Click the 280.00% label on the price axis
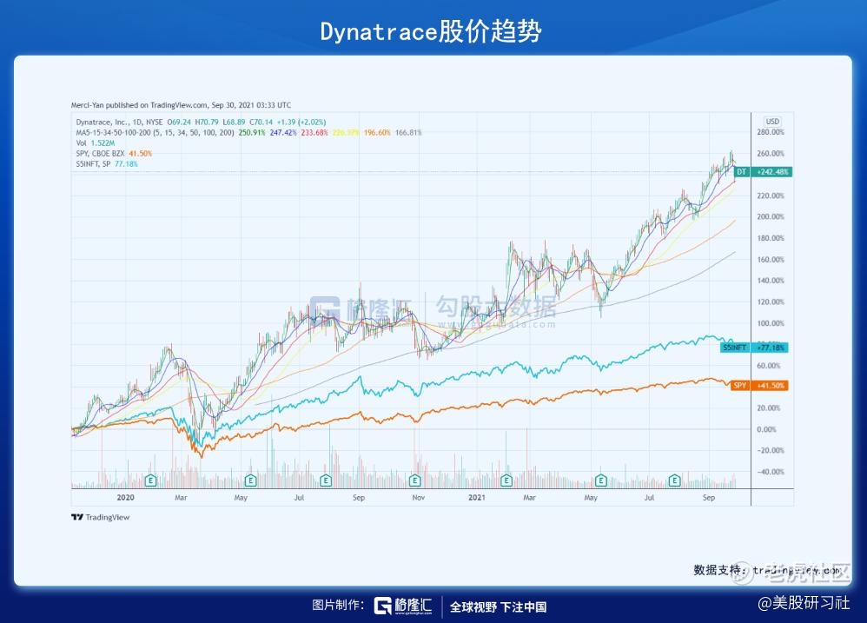 (x=771, y=133)
